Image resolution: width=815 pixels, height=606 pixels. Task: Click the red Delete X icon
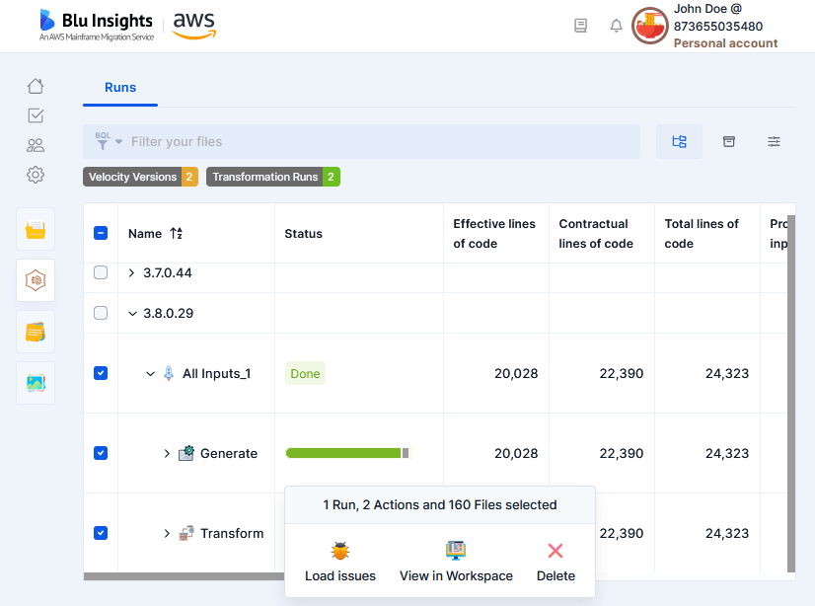[x=556, y=551]
